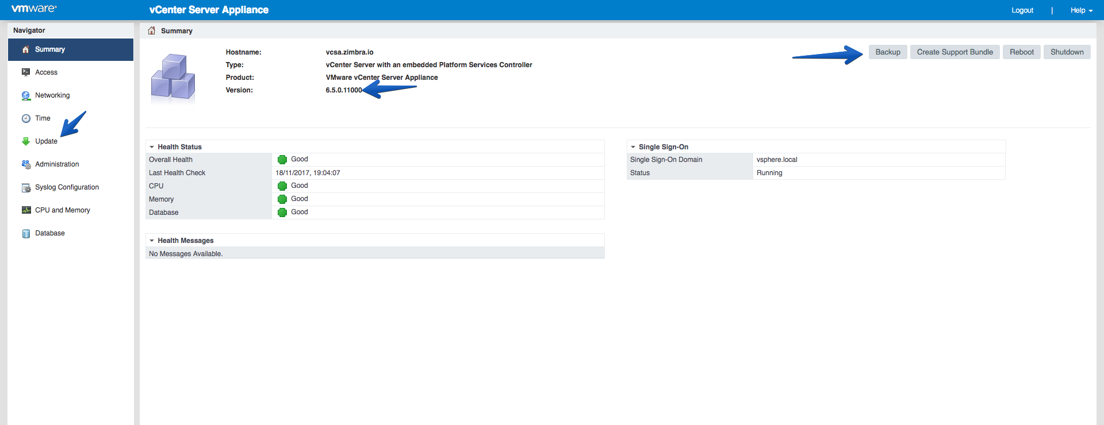This screenshot has width=1104, height=425.
Task: Click the Administration users icon
Action: 26,164
